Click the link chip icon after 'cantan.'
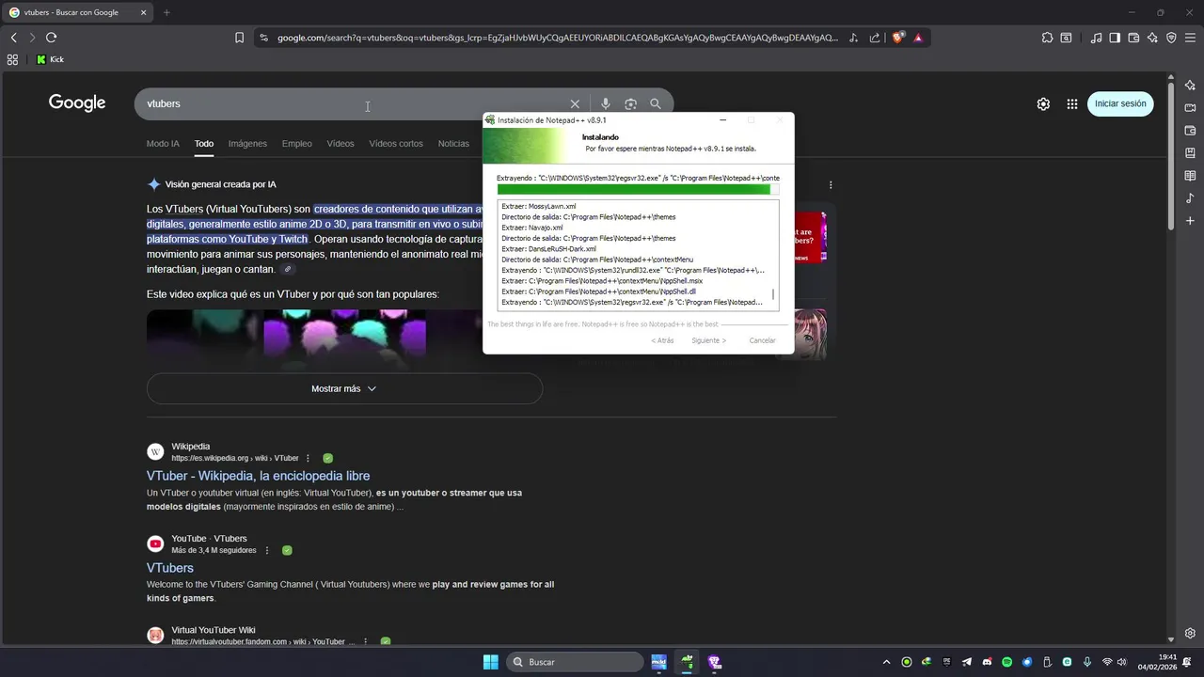This screenshot has height=677, width=1204. (x=288, y=269)
